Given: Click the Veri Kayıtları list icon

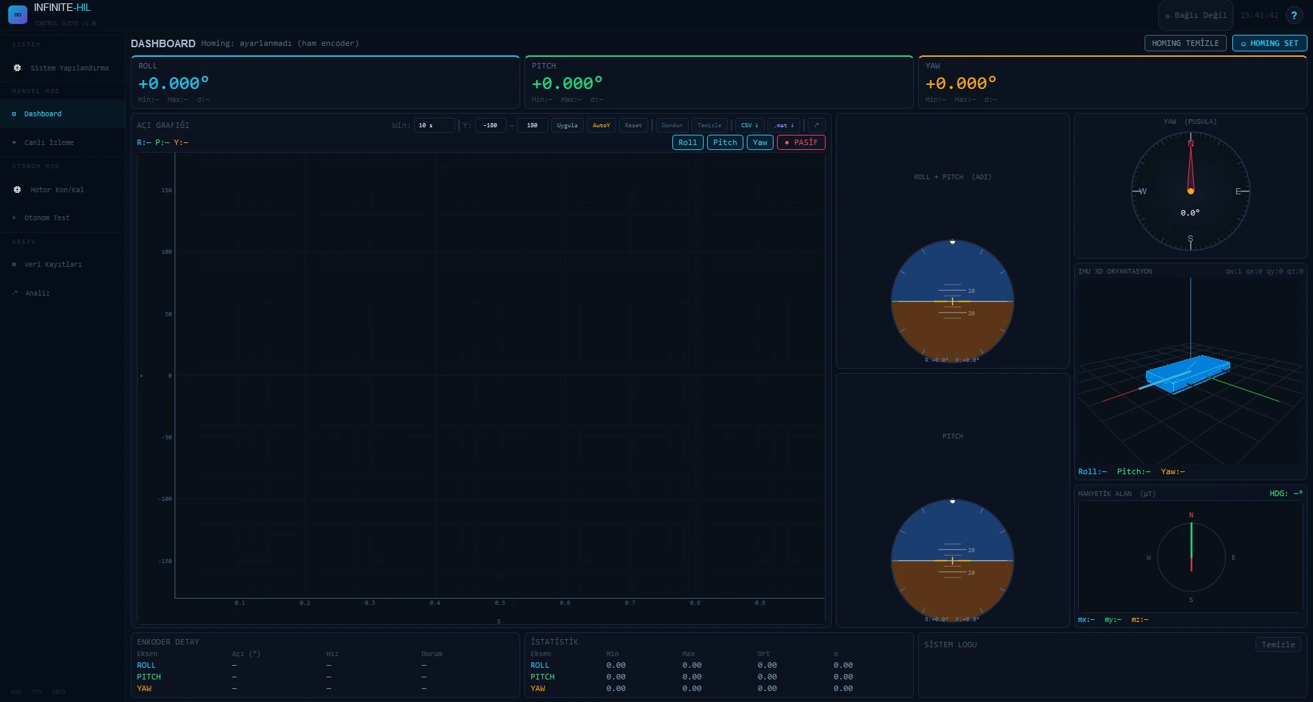Looking at the screenshot, I should click(14, 264).
